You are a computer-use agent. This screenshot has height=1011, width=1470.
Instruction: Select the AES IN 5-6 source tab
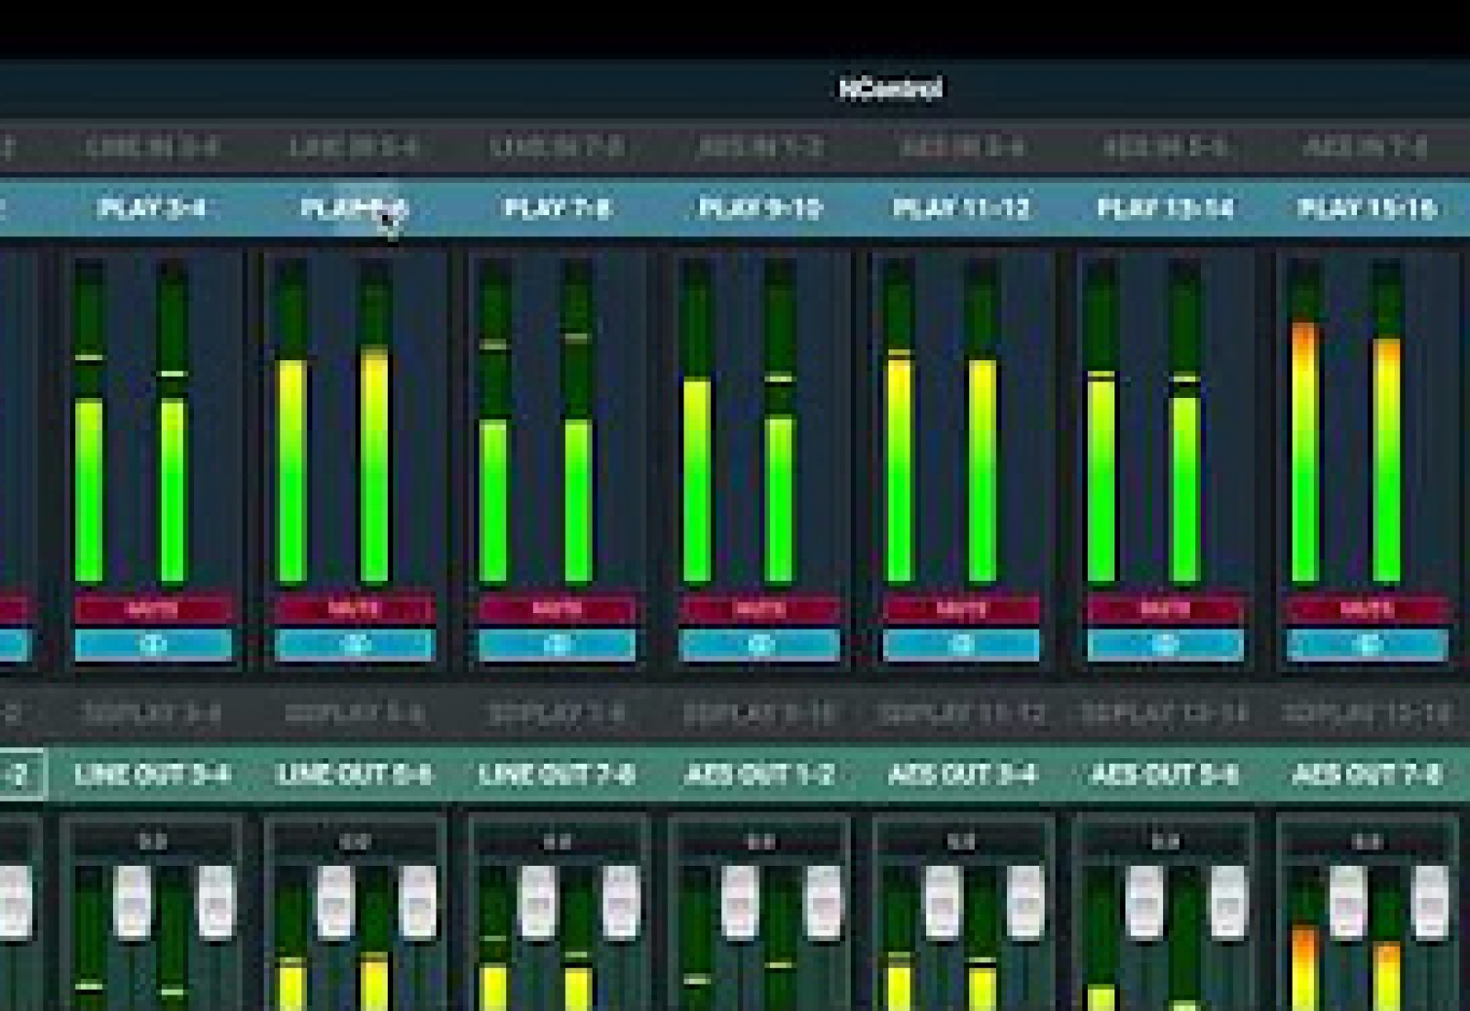[x=1164, y=147]
